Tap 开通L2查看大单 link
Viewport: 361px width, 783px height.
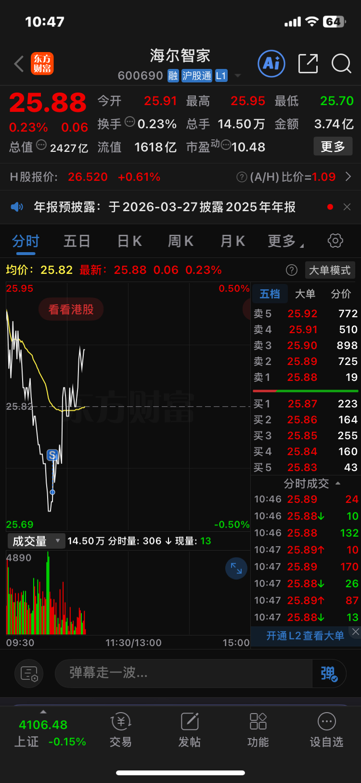[x=305, y=636]
